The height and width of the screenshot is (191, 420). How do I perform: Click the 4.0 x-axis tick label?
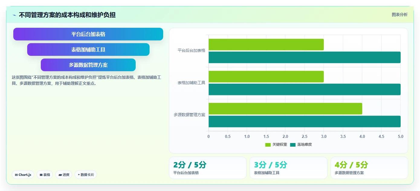click(x=362, y=136)
